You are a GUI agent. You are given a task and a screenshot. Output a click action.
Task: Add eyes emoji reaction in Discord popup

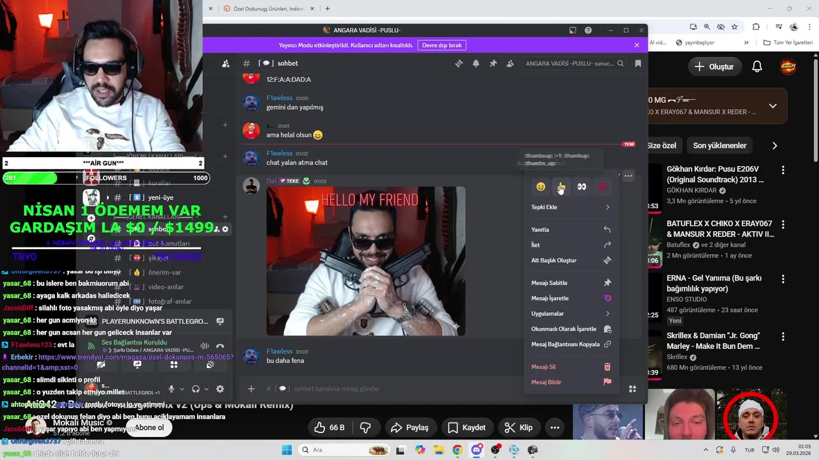point(582,187)
